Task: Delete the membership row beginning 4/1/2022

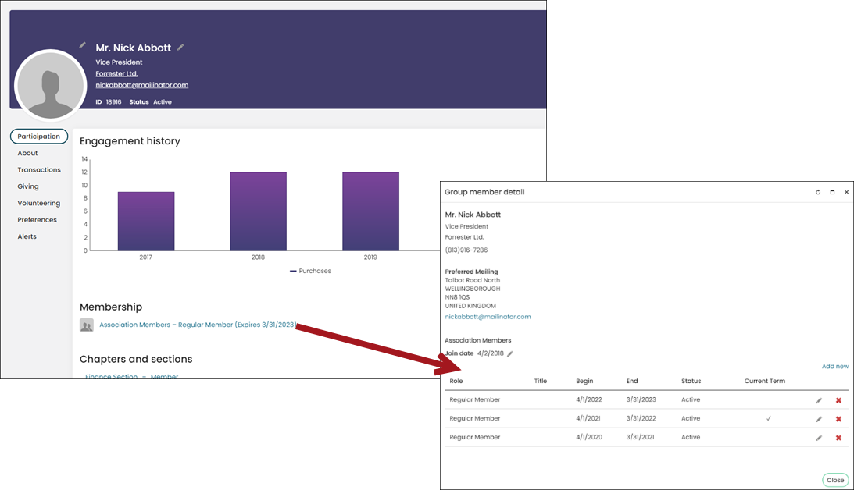Action: click(x=838, y=400)
